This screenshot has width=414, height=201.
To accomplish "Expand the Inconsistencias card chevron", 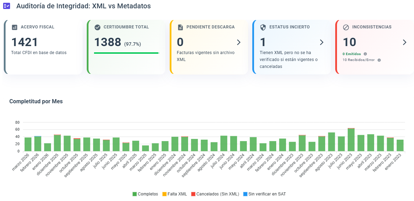I will coord(404,42).
